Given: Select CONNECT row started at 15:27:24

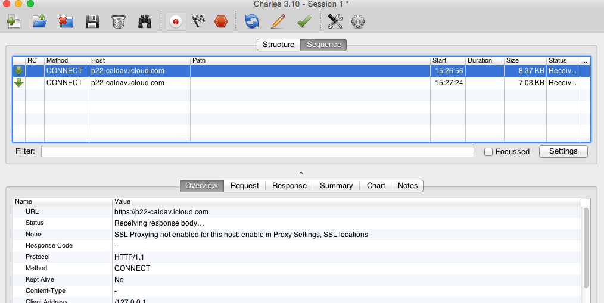Looking at the screenshot, I should pos(301,83).
